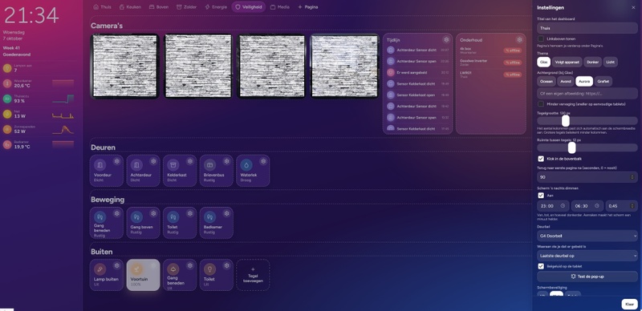Close the Instellingen panel with the X

tap(633, 7)
